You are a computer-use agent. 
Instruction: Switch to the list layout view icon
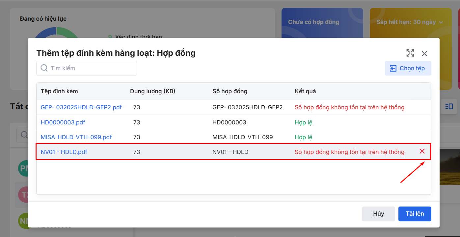(x=449, y=106)
